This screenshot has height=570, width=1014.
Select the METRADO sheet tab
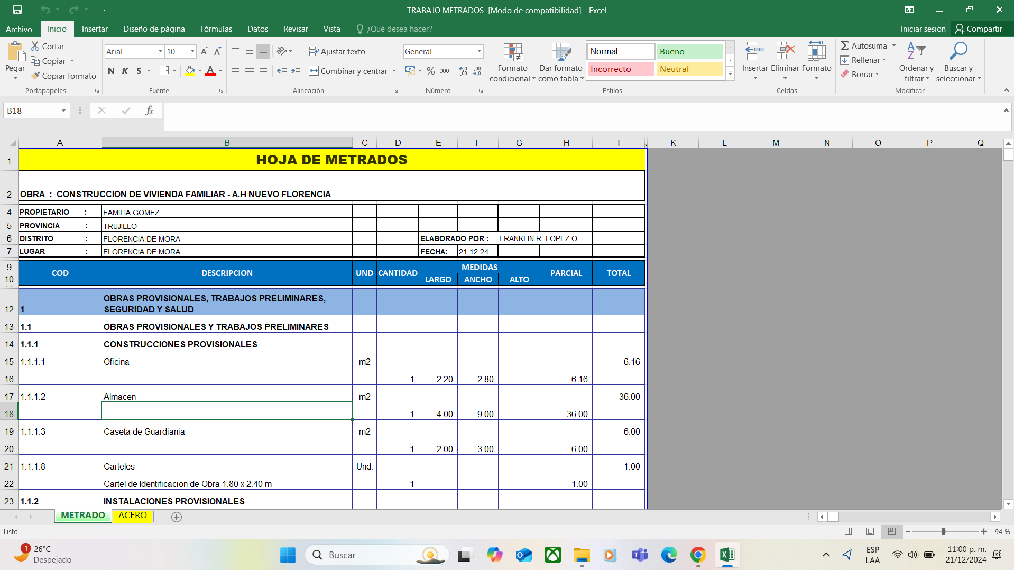(x=83, y=516)
